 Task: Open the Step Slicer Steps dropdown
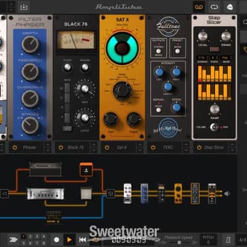click(x=214, y=57)
